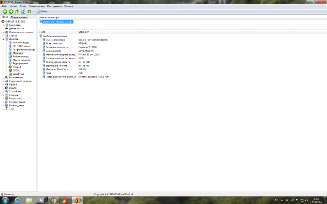Click the Конфигурация tree icon
The width and height of the screenshot is (327, 204).
coord(7,102)
